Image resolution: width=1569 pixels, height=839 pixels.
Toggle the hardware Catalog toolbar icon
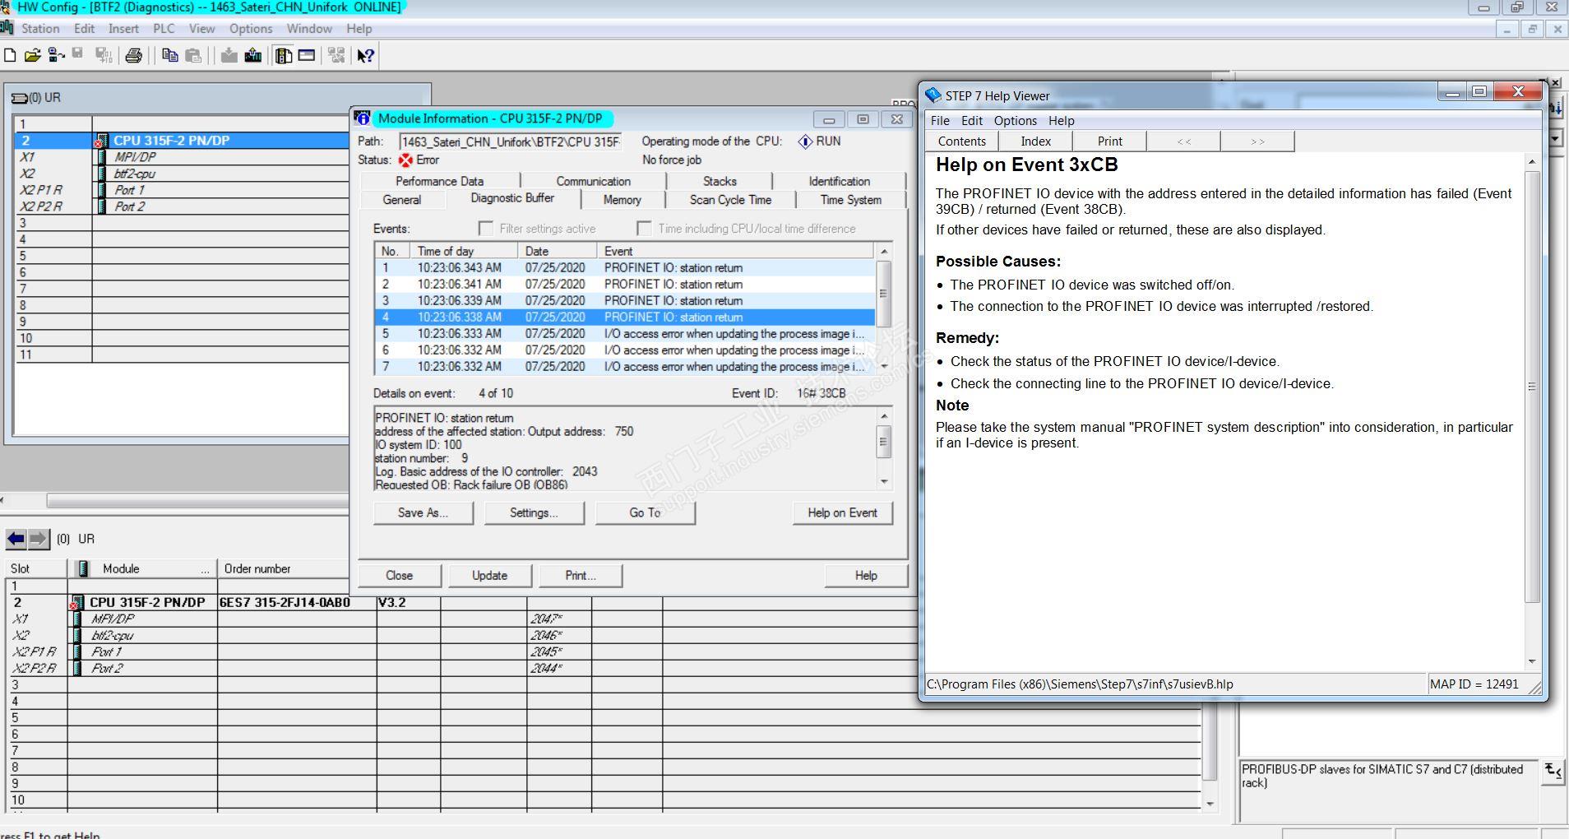click(x=284, y=55)
